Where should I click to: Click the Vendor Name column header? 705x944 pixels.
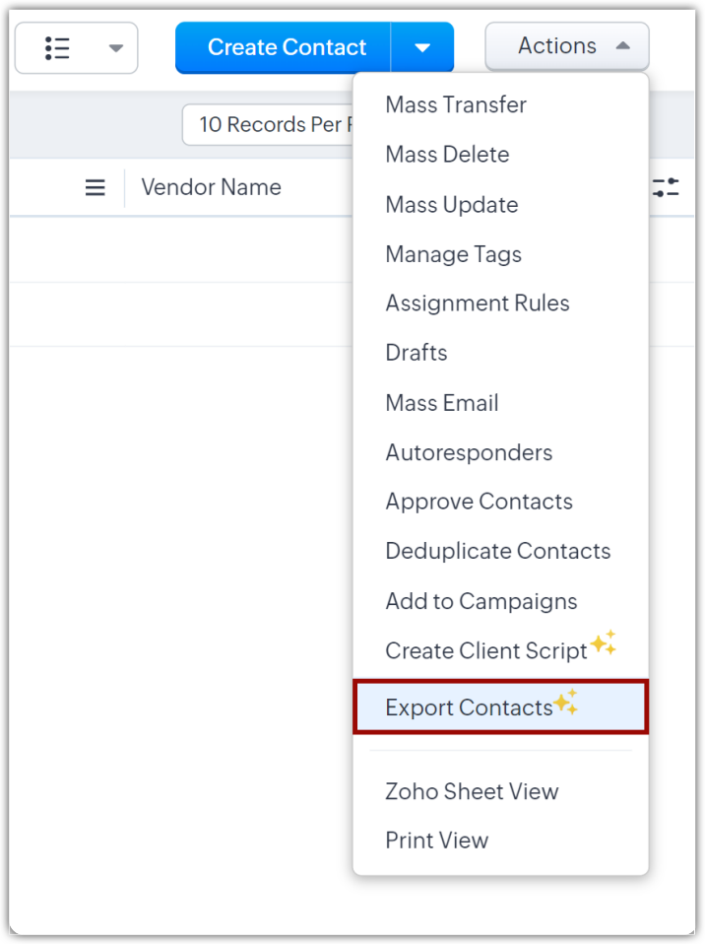(211, 187)
